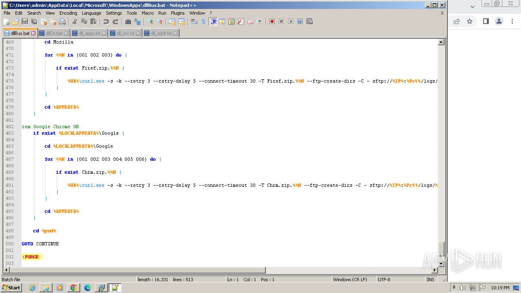
Task: Click the Close All toolbar icon
Action: [x=53, y=22]
